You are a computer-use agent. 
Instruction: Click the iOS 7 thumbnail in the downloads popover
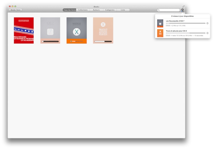click(160, 23)
